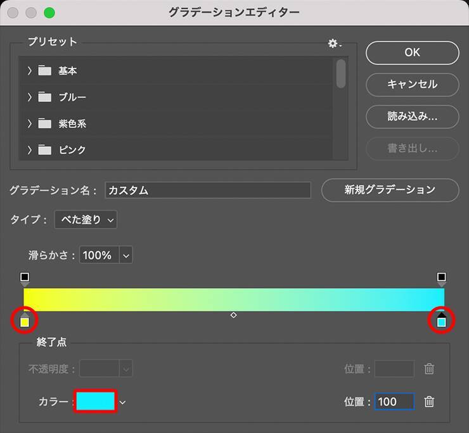Select the ピンク preset label
The height and width of the screenshot is (433, 469).
(72, 150)
